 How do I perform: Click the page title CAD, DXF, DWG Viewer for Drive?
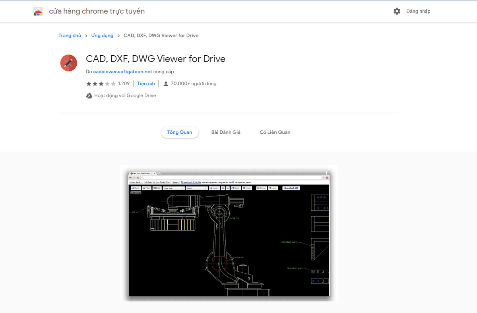155,59
